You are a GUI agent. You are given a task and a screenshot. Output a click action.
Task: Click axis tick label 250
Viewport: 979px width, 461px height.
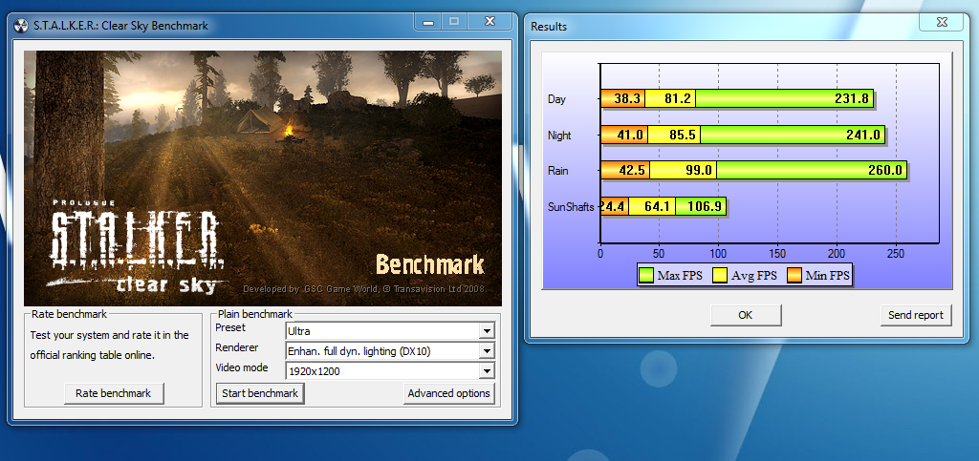pos(897,254)
